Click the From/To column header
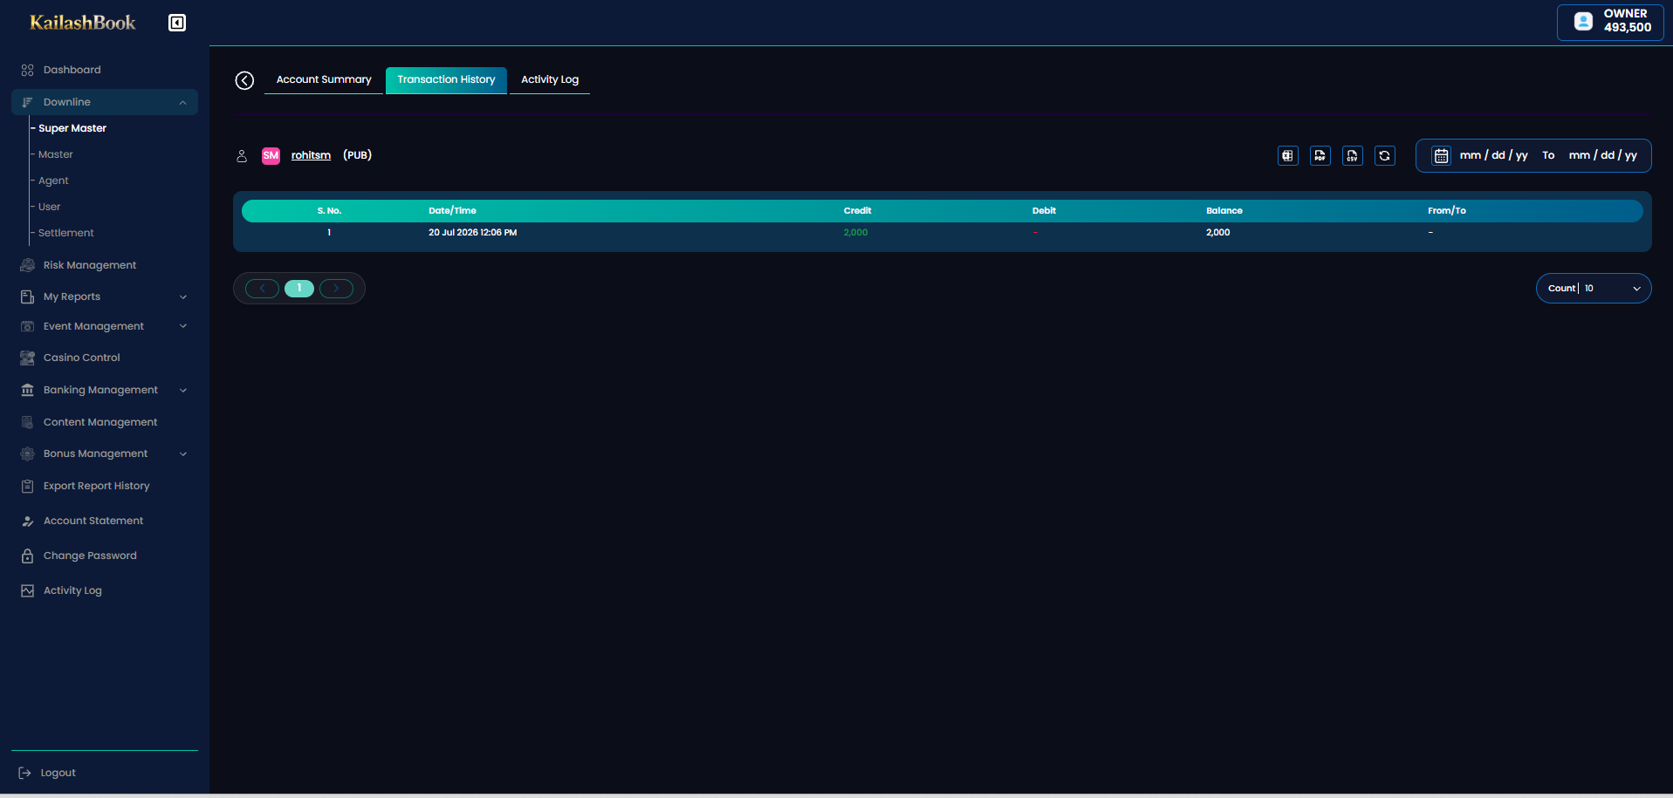 click(x=1447, y=211)
